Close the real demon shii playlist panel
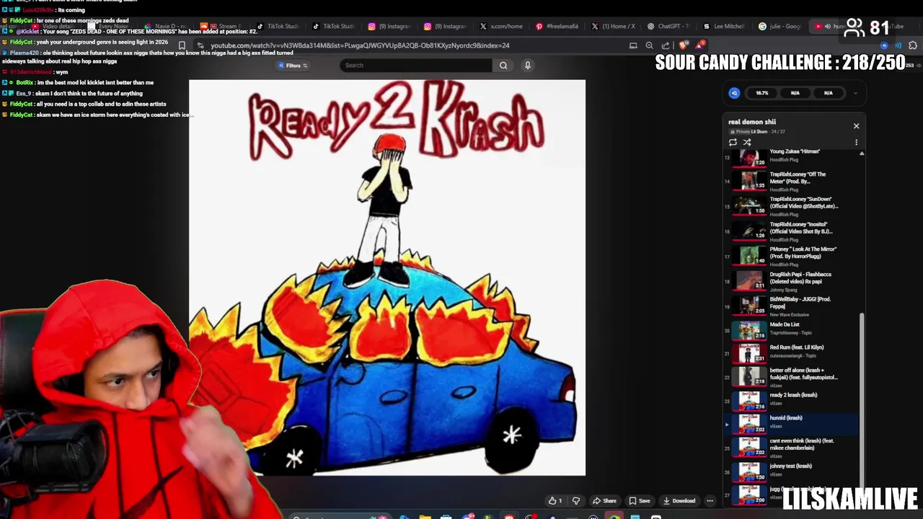Viewport: 923px width, 519px height. coord(857,126)
